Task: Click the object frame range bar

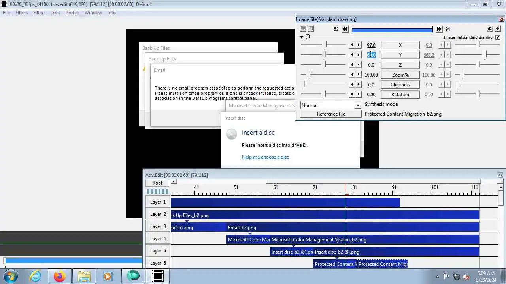Action: [x=392, y=29]
